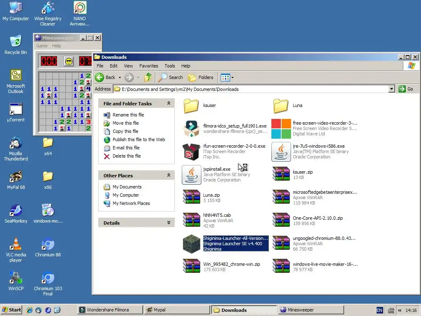Collapse the File and Folder Tasks panel

coord(169,103)
